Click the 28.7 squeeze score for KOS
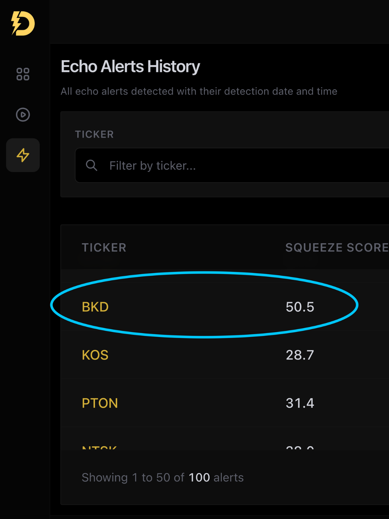 300,355
